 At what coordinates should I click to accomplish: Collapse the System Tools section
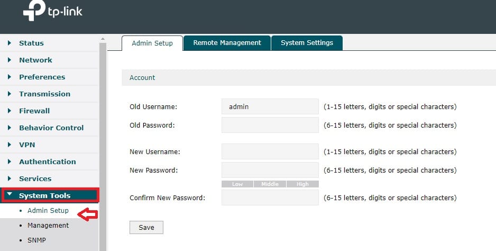tap(44, 195)
